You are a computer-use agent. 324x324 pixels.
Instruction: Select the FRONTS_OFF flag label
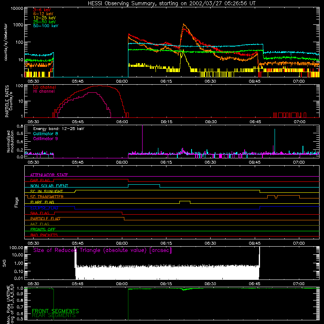pyautogui.click(x=43, y=230)
